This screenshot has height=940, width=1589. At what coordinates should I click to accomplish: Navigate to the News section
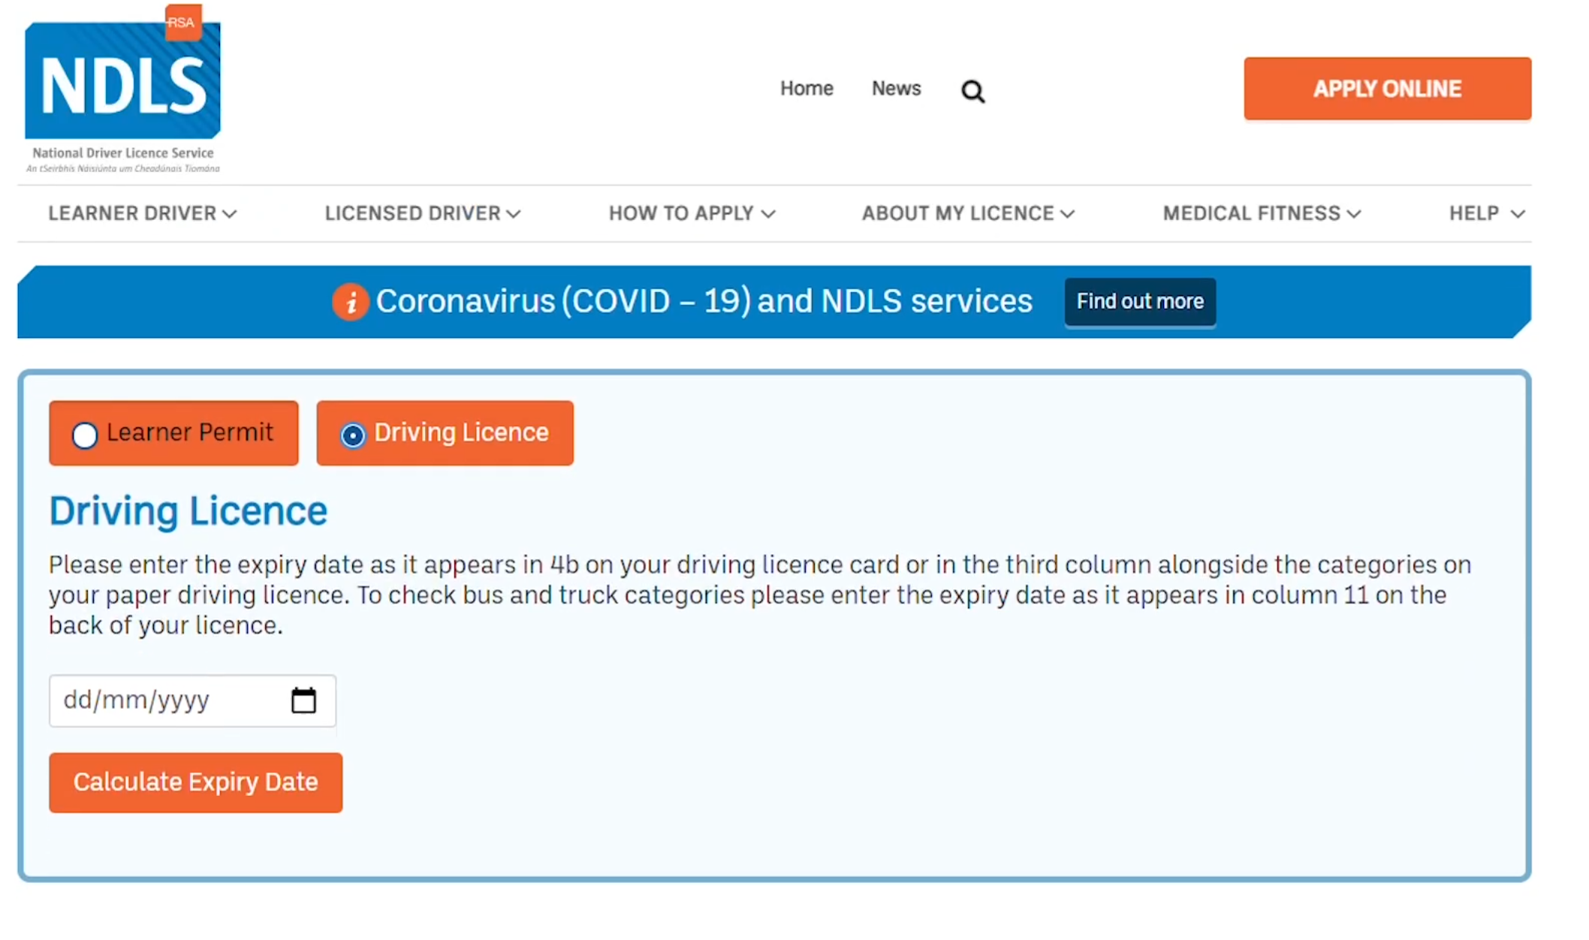(894, 89)
